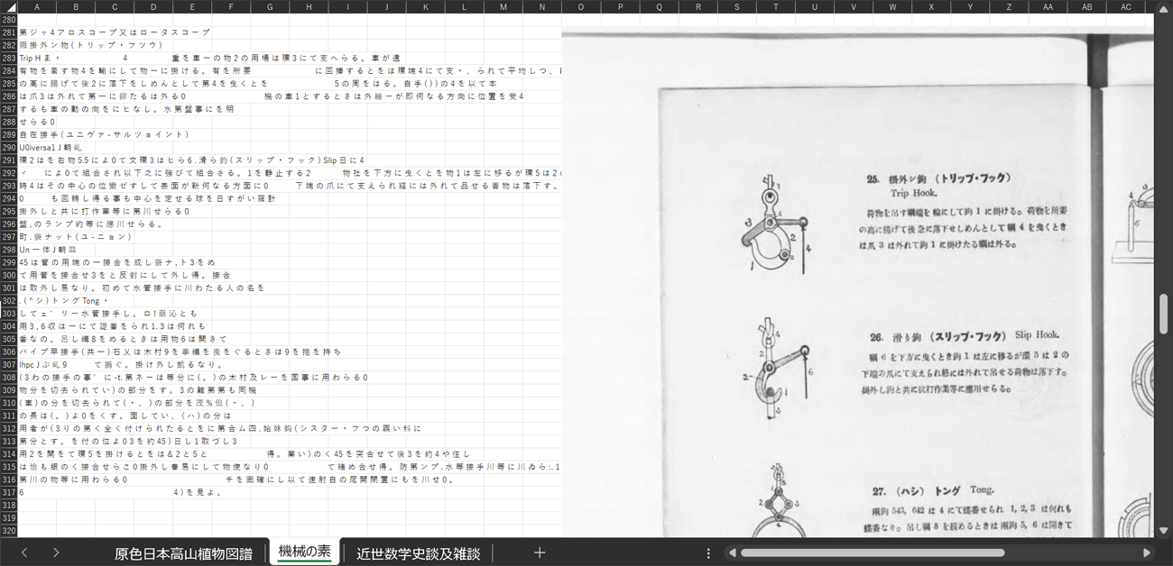Select column M header

[503, 7]
